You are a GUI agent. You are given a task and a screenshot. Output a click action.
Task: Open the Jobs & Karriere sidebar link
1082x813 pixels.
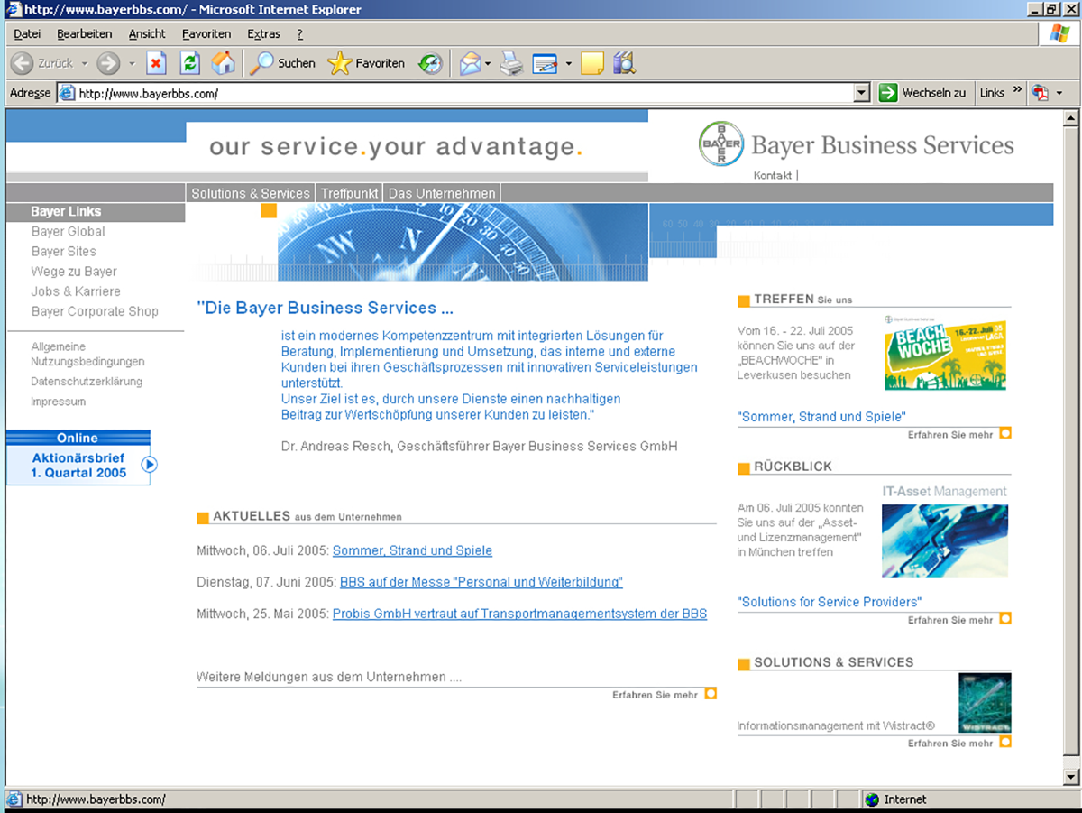[x=76, y=291]
